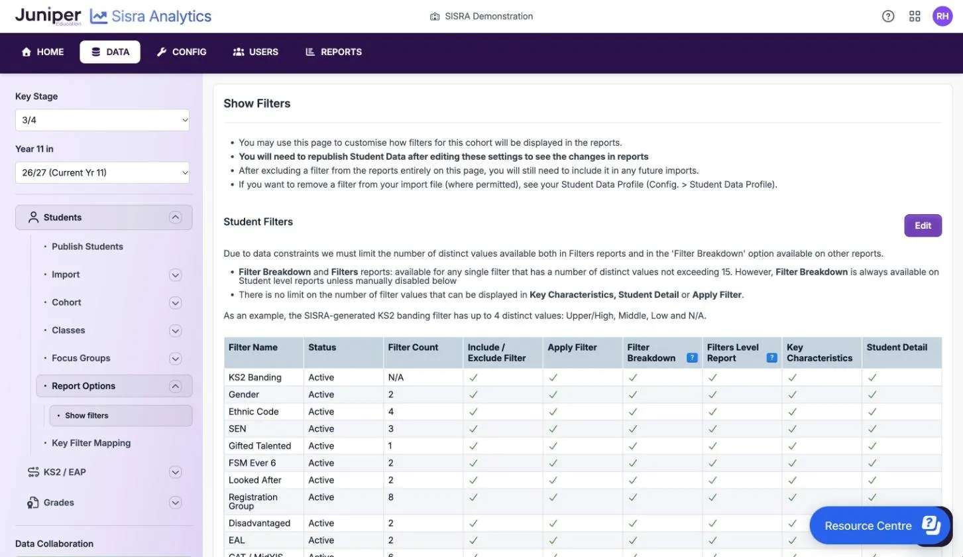The height and width of the screenshot is (557, 963).
Task: Expand the Grades section chevron
Action: (175, 503)
